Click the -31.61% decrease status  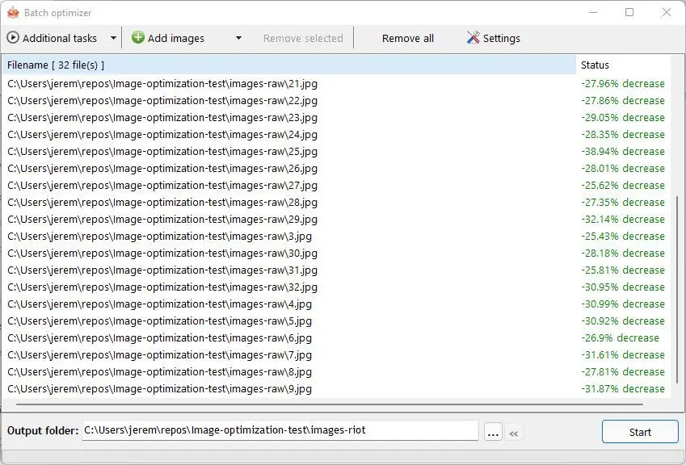click(623, 355)
